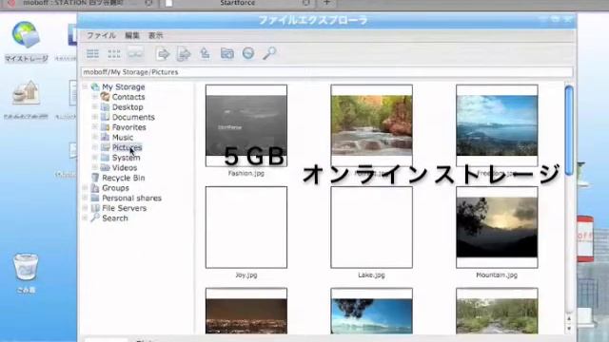Click the forward arrow toolbar icon
This screenshot has width=609, height=342.
[x=163, y=53]
